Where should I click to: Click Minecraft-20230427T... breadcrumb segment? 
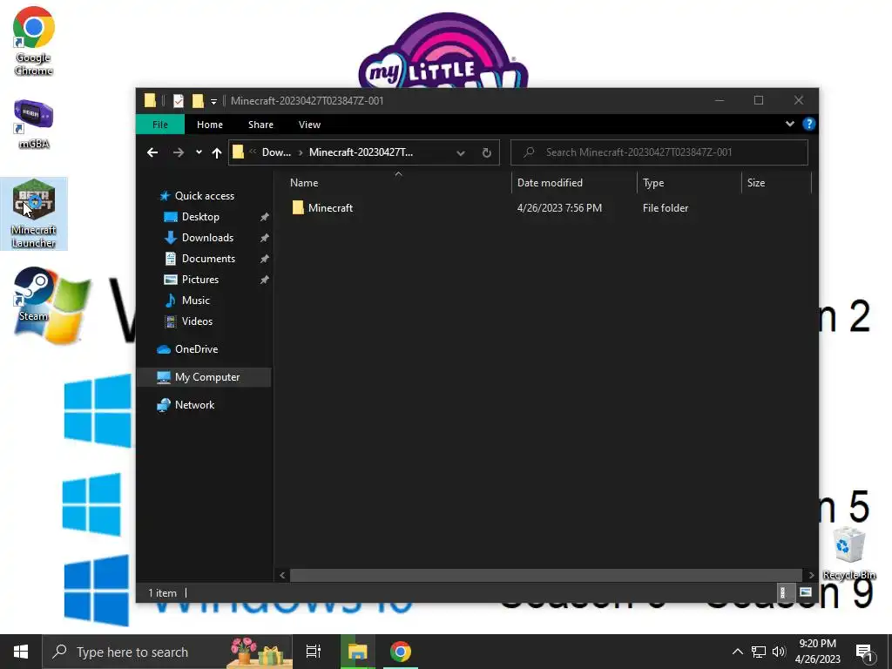click(361, 152)
